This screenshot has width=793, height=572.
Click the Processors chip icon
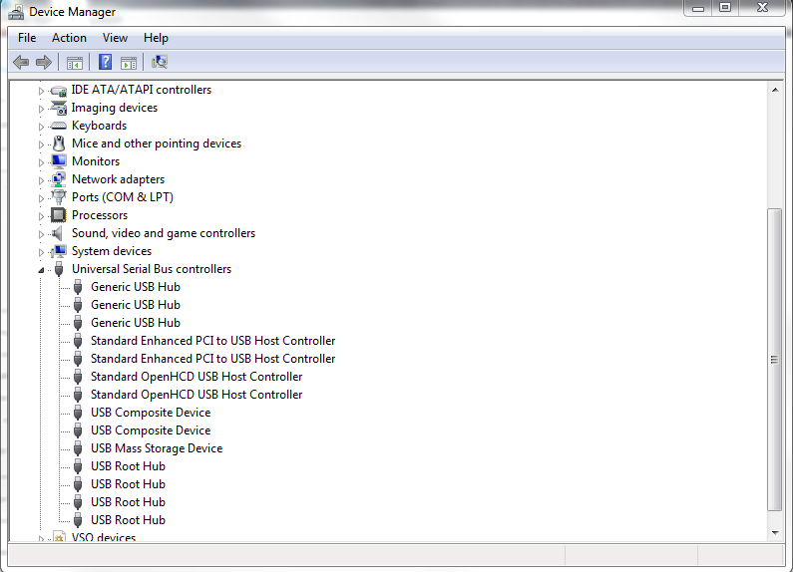[x=59, y=215]
